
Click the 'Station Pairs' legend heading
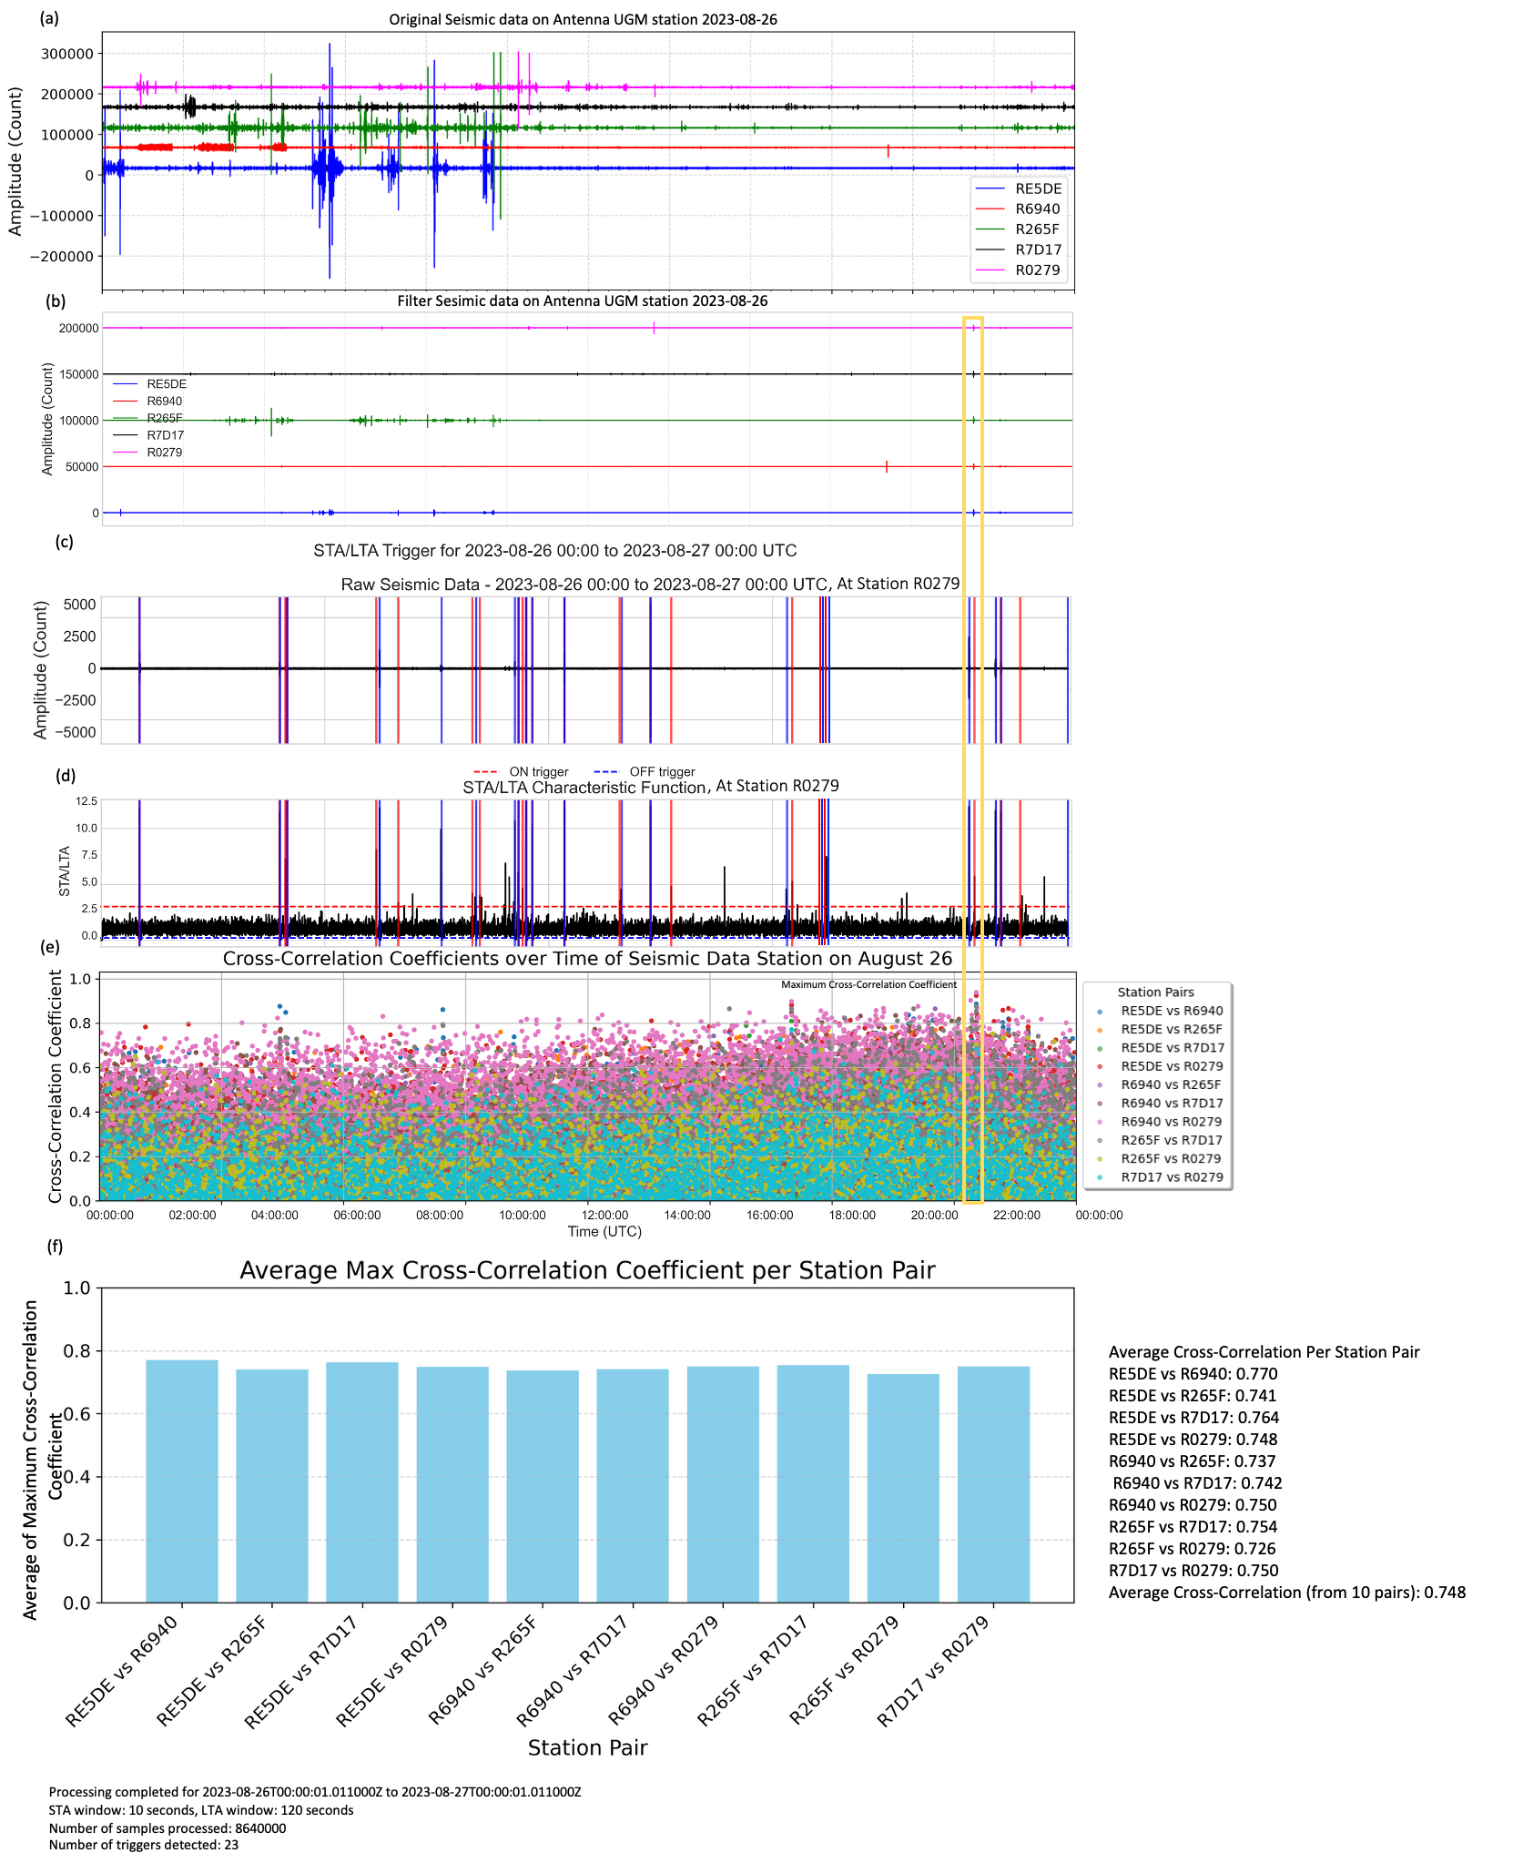(x=1155, y=993)
